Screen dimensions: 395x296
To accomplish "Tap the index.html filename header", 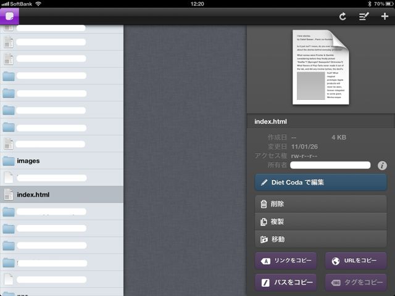I will click(x=270, y=121).
